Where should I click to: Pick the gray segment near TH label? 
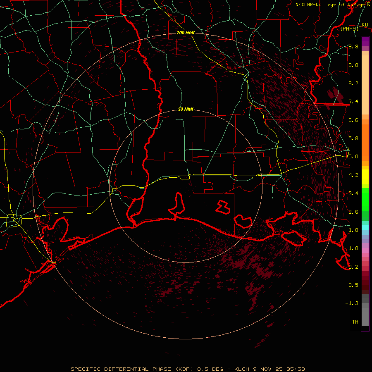point(365,317)
